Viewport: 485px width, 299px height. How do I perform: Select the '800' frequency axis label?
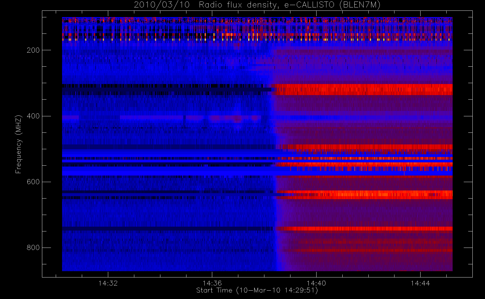click(33, 248)
